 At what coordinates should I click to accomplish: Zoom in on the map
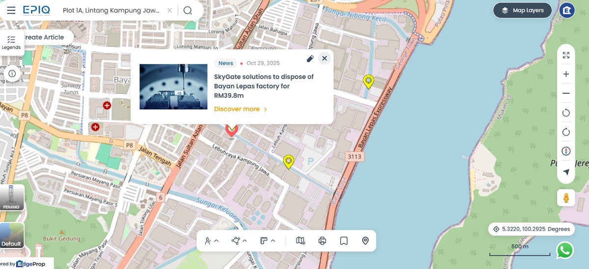(566, 74)
